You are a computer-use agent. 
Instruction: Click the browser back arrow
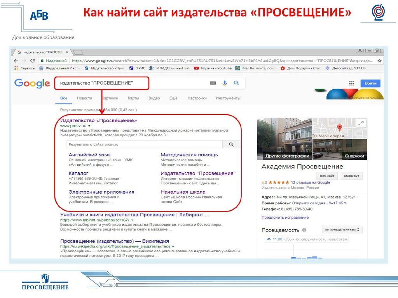[x=16, y=61]
